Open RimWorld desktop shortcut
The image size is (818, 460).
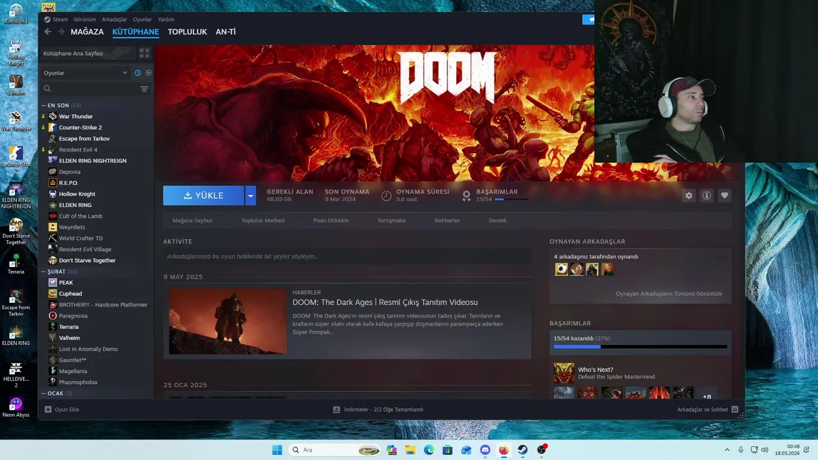(16, 13)
